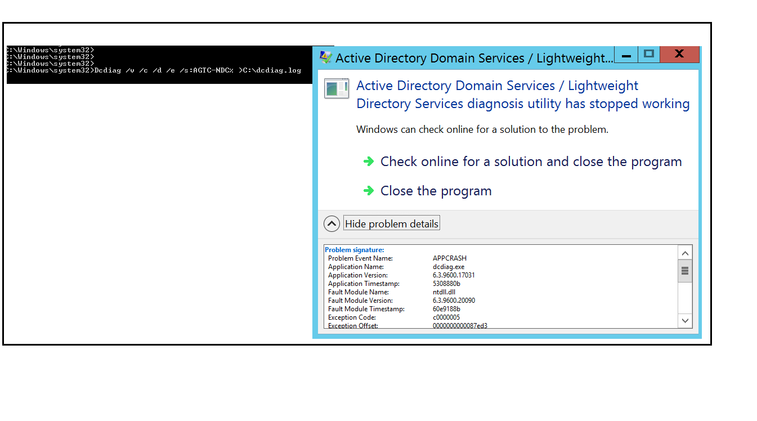
Task: Click the scrollbar down arrow in problem details
Action: [x=685, y=320]
